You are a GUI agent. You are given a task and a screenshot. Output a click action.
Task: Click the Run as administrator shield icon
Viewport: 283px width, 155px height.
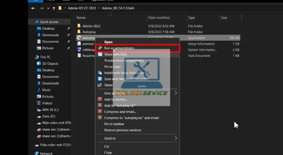(x=100, y=48)
